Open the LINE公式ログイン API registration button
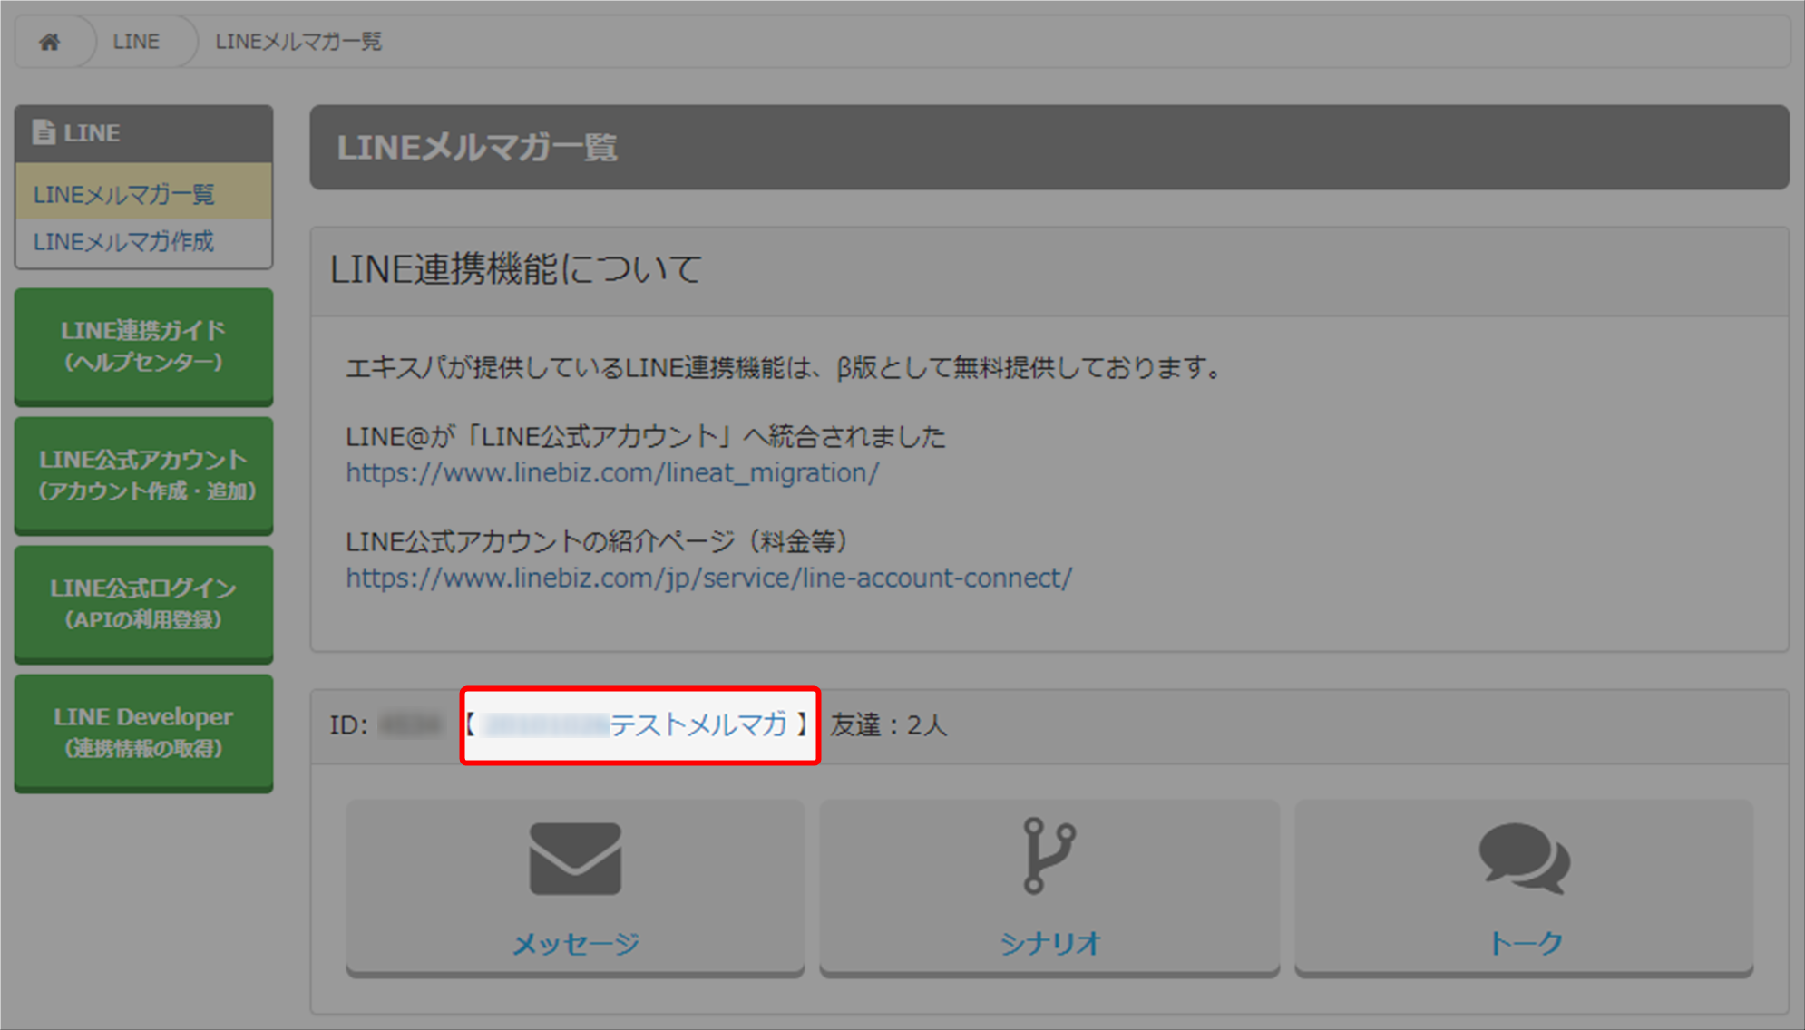 pyautogui.click(x=143, y=604)
